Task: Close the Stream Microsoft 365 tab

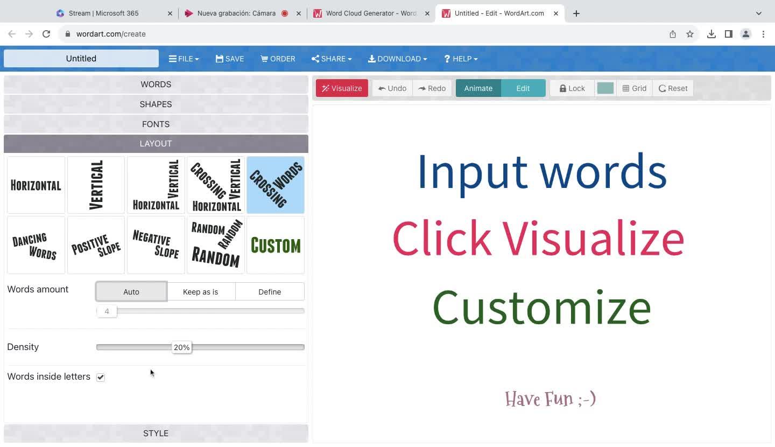Action: 170,13
